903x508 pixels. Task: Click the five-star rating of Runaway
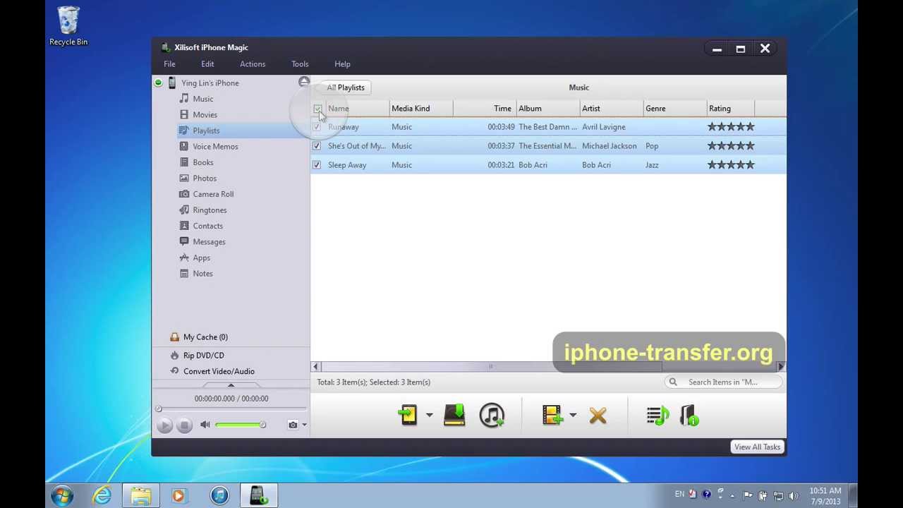[x=731, y=127]
